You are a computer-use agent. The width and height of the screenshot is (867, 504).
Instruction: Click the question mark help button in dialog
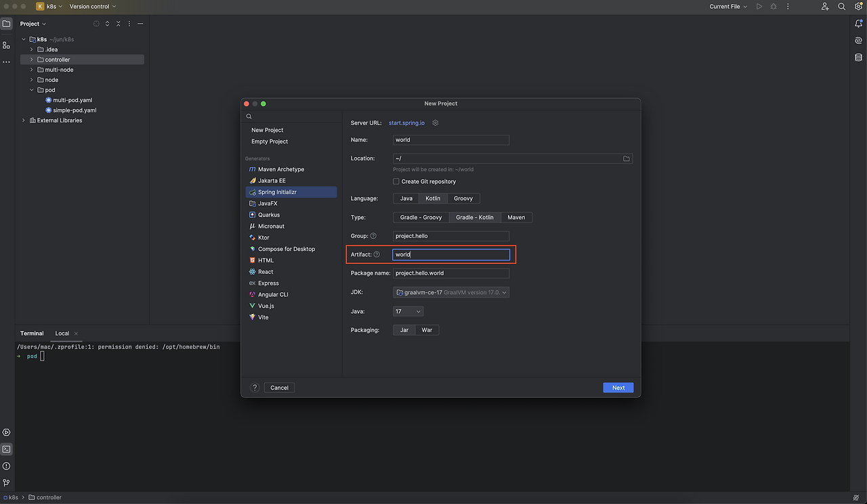255,388
